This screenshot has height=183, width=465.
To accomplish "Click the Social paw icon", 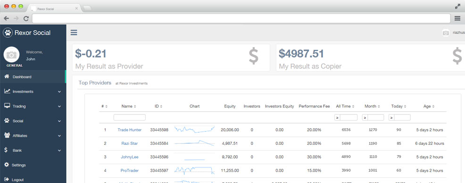I will [7, 120].
